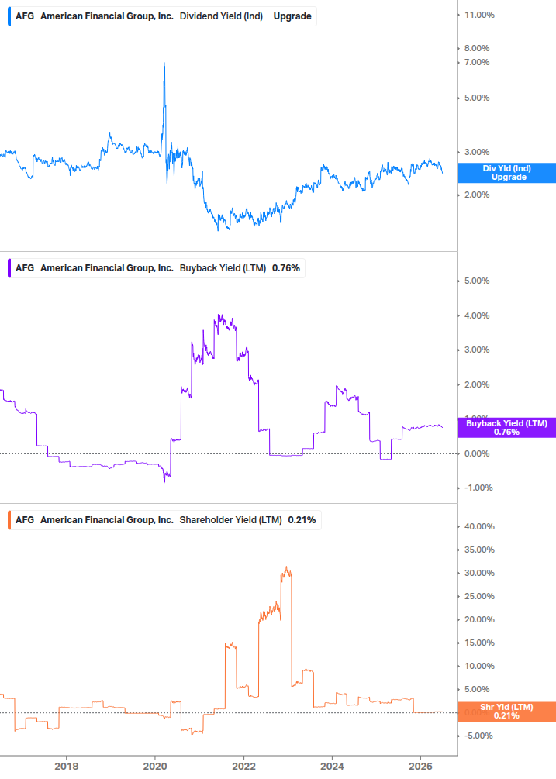Click the 2020 spike peak on dividend yield line

click(x=164, y=63)
